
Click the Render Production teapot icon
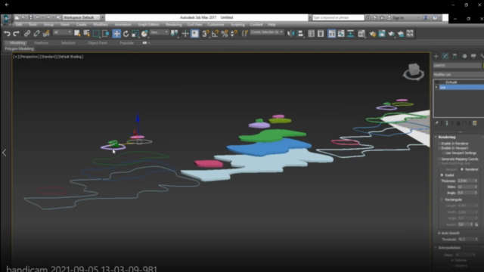pyautogui.click(x=392, y=33)
